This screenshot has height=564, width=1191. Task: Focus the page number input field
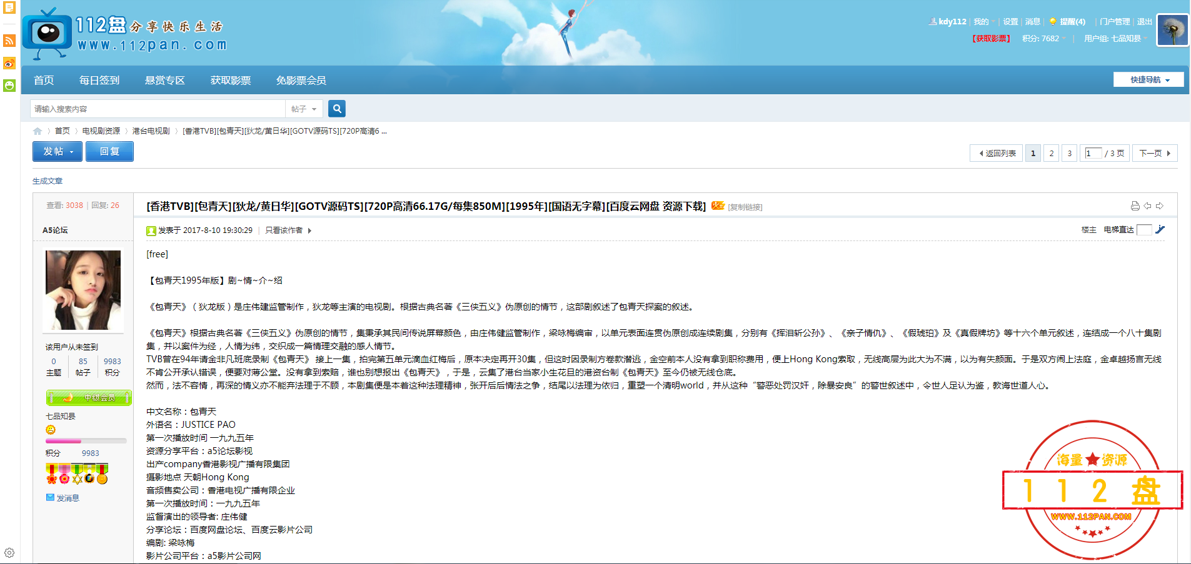coord(1093,153)
